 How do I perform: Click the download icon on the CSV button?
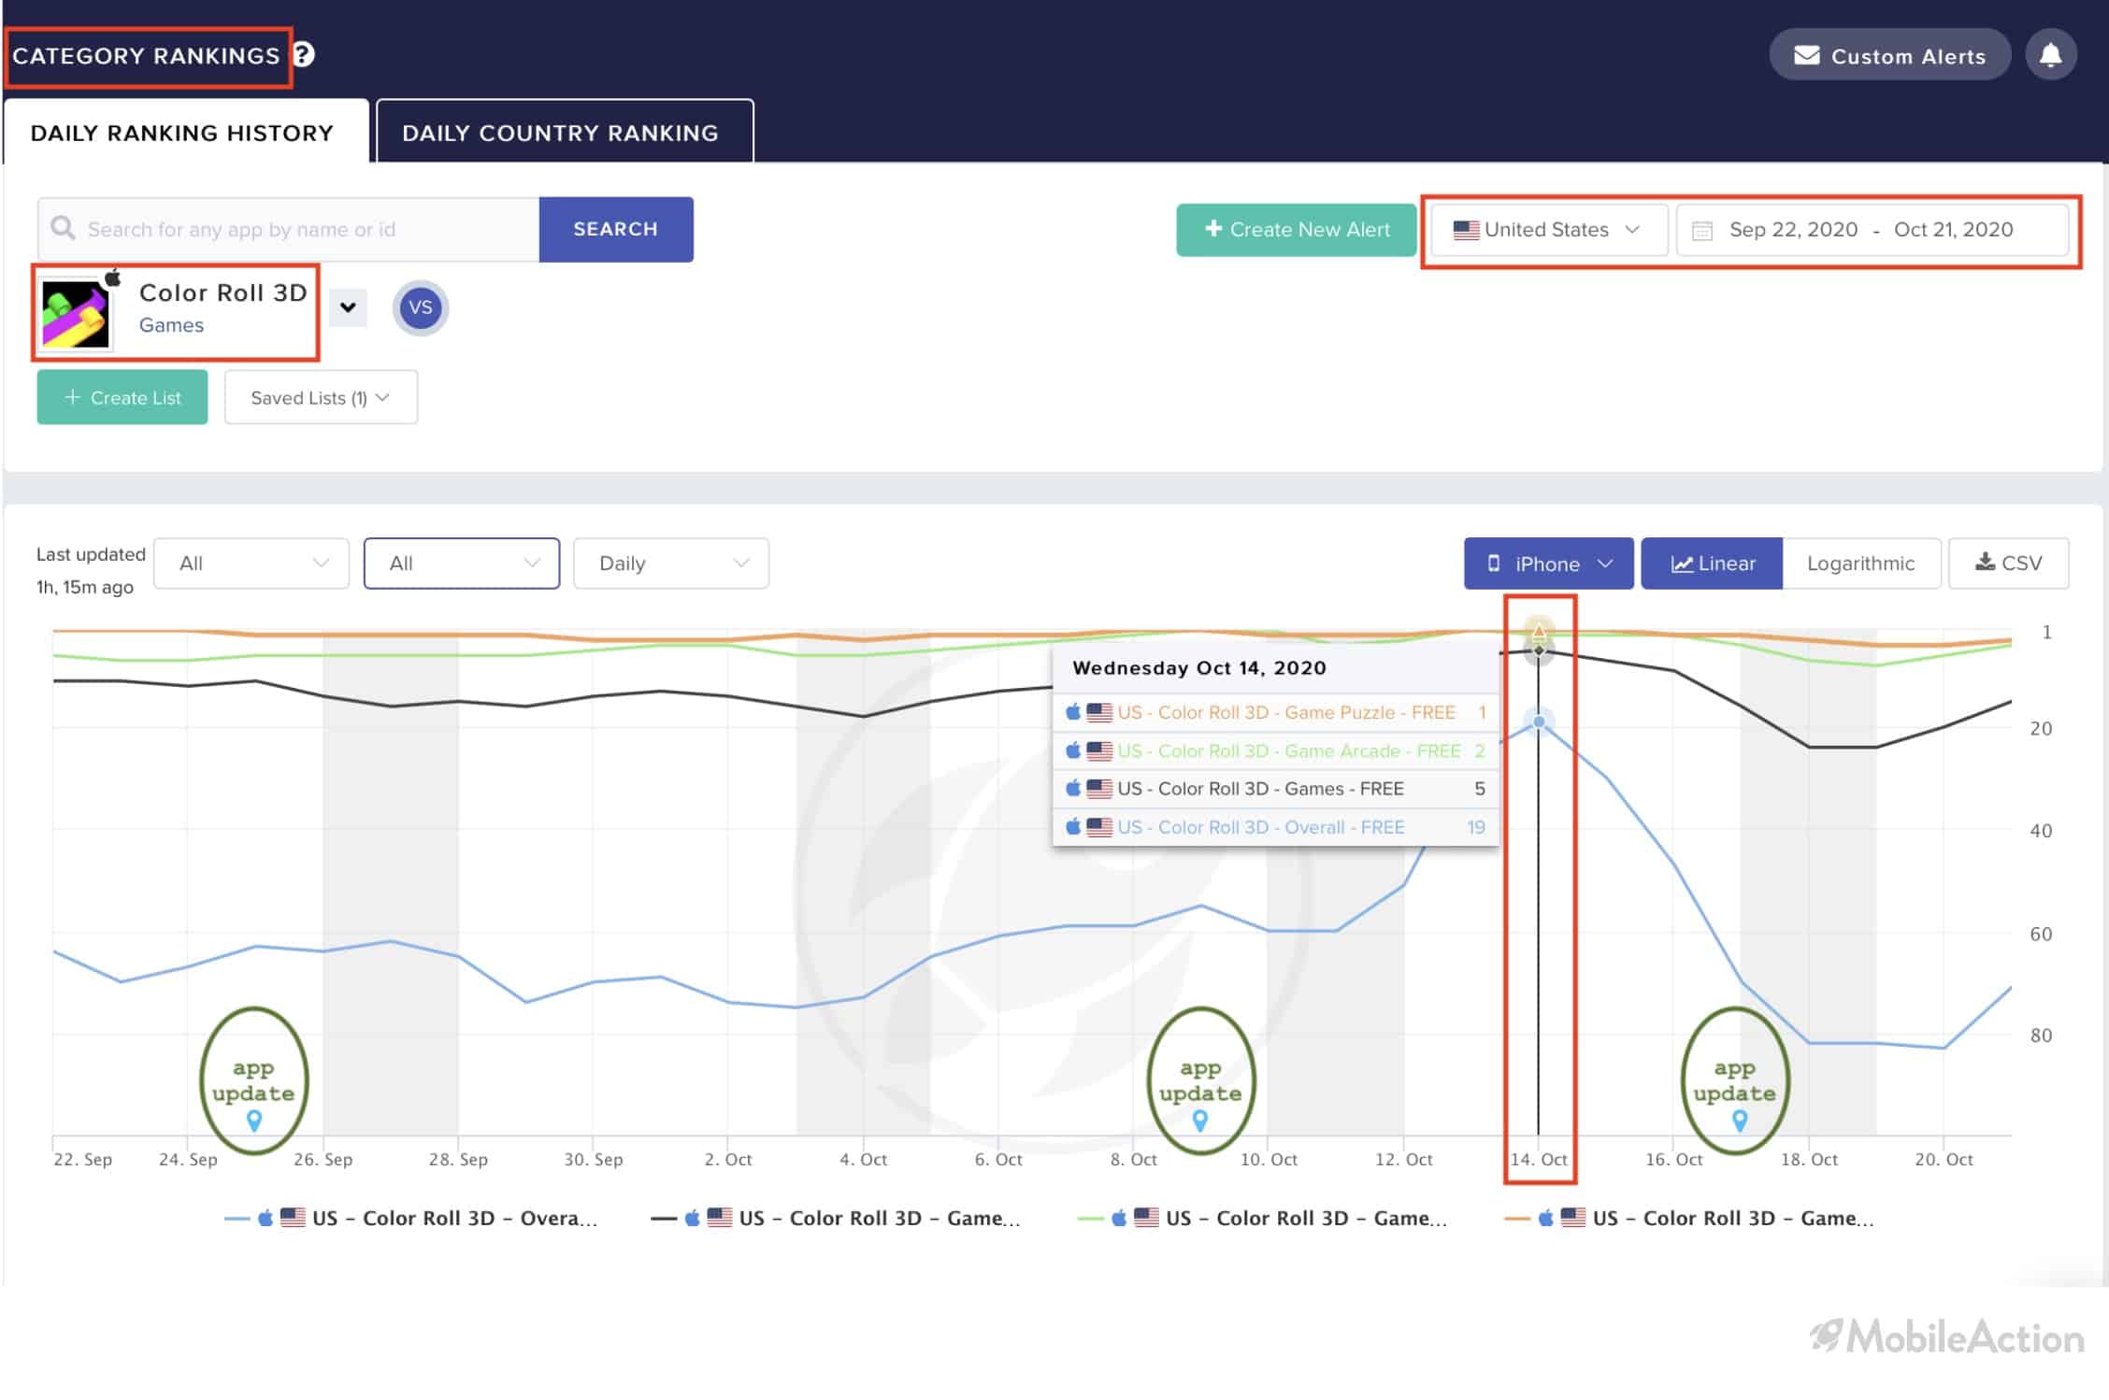(x=1985, y=562)
